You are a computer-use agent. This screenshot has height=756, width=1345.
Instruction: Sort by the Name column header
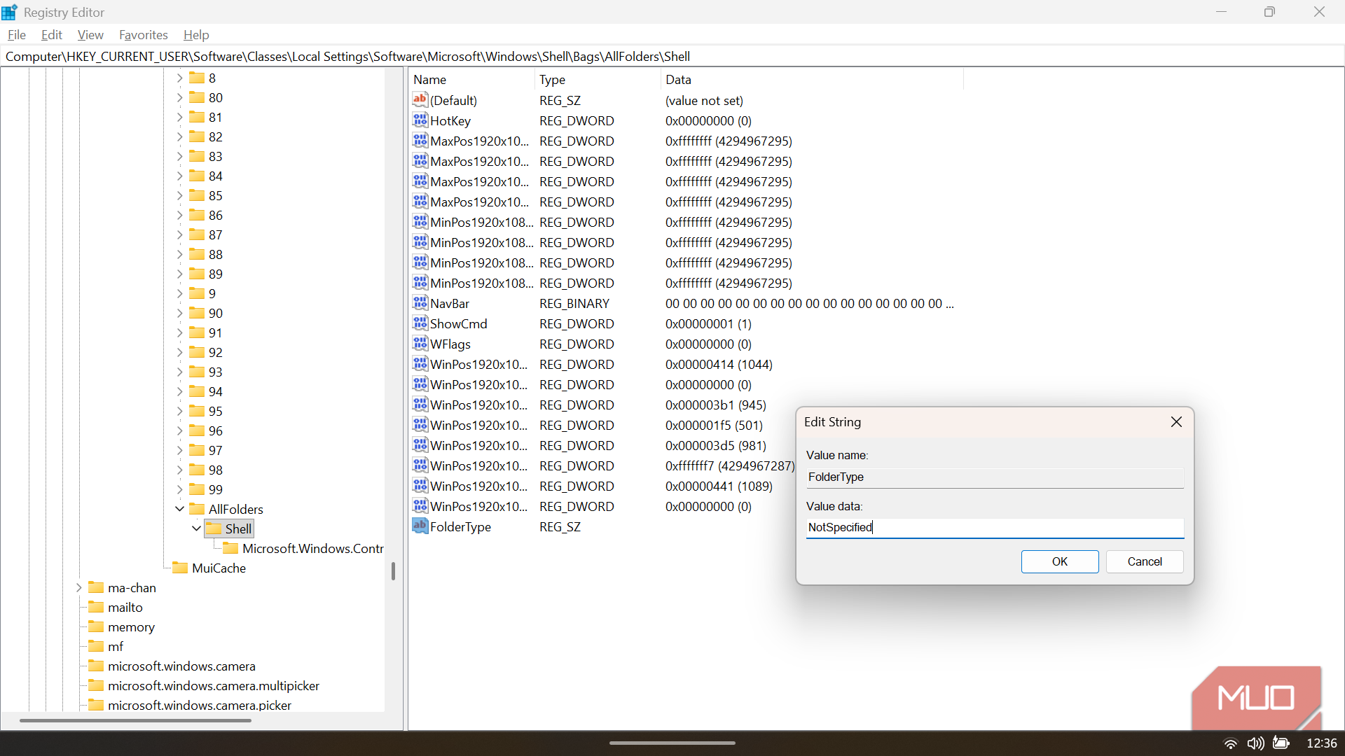(471, 80)
